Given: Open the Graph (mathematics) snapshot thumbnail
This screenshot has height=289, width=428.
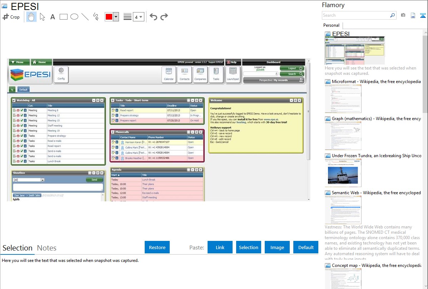Looking at the screenshot, I should click(x=343, y=136).
